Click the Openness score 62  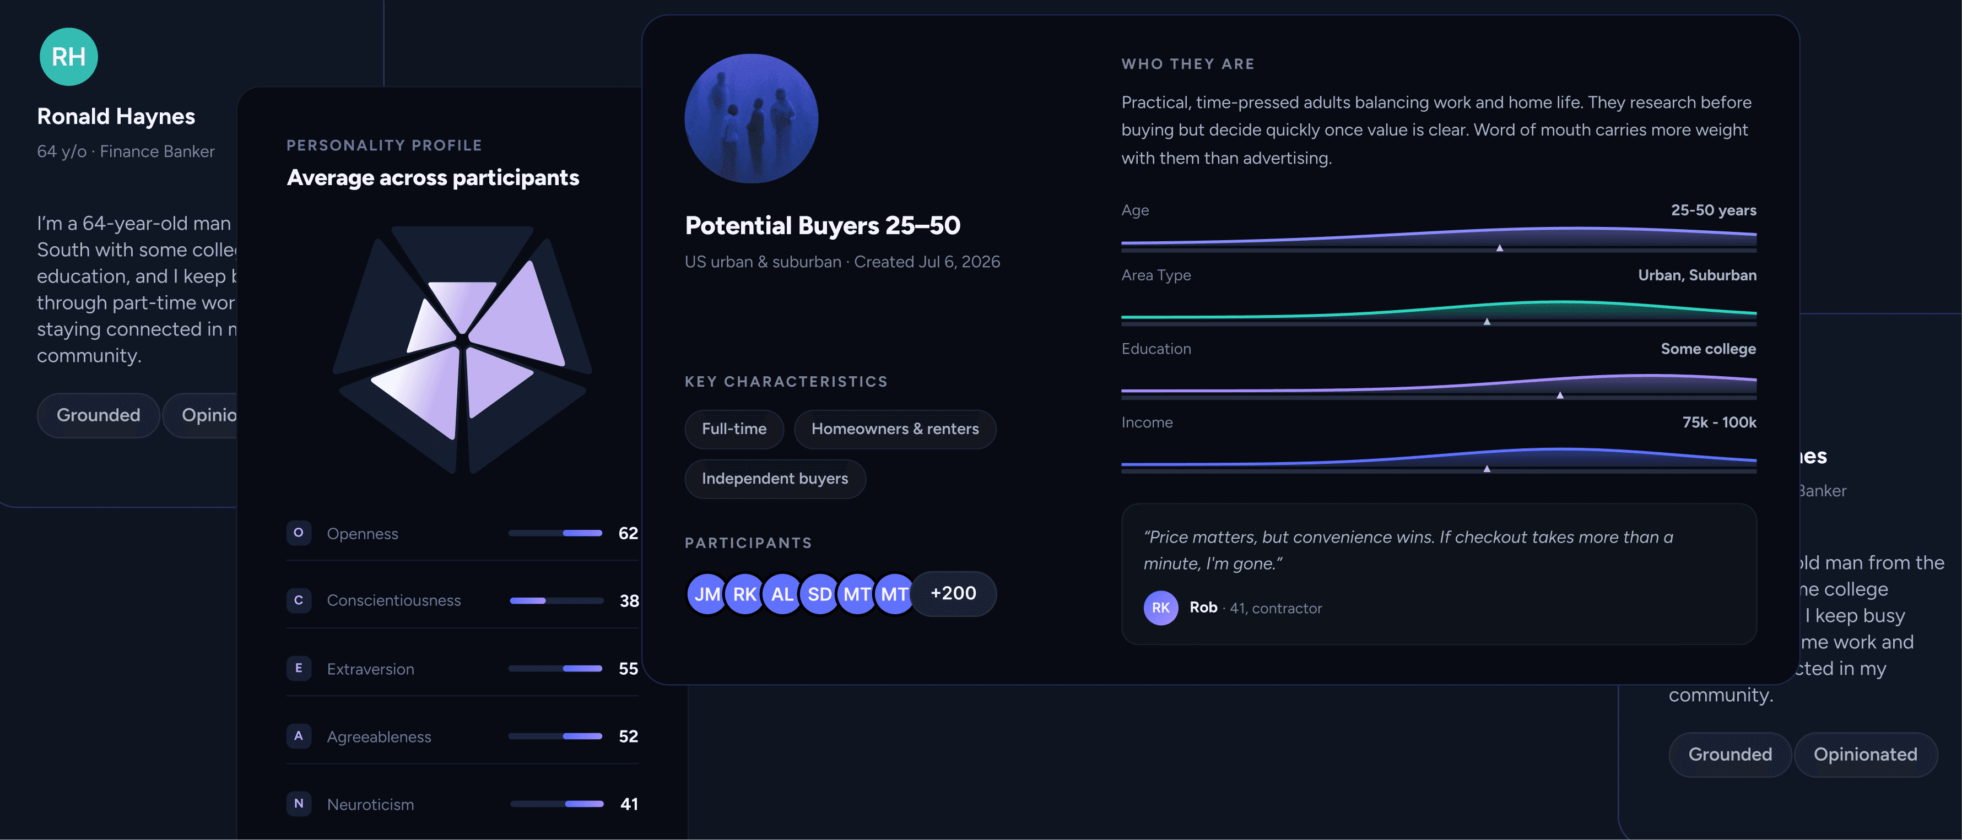tap(628, 533)
